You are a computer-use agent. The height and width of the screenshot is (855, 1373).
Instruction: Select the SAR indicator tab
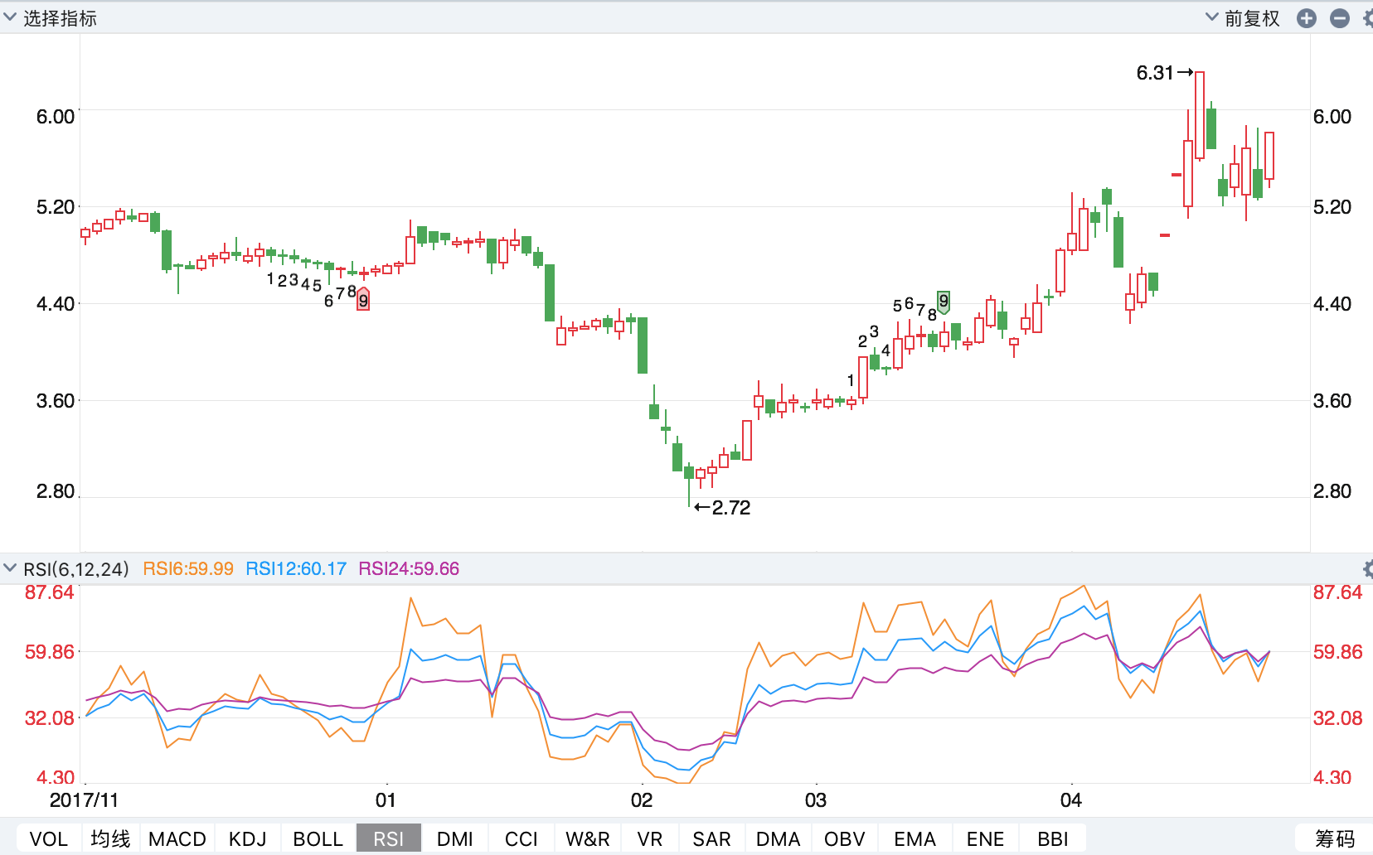coord(711,838)
